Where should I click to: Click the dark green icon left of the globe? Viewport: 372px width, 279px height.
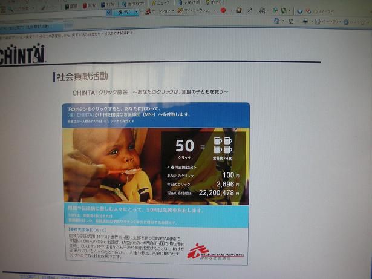(284, 11)
